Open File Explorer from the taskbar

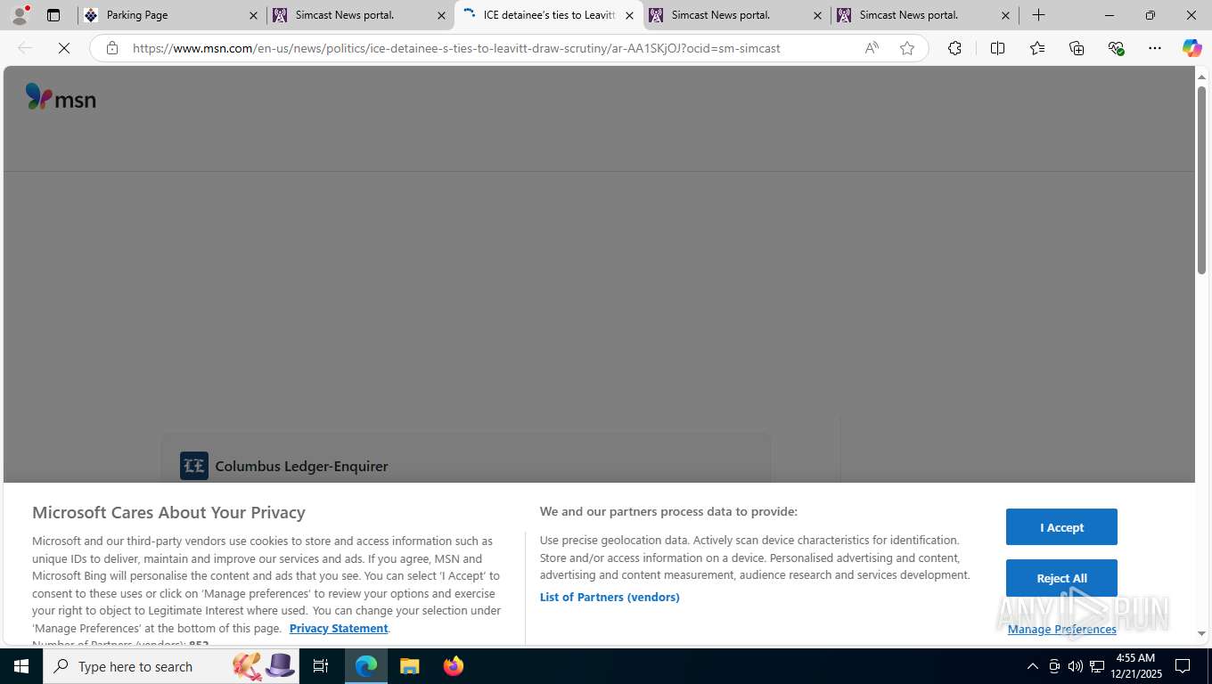[409, 666]
